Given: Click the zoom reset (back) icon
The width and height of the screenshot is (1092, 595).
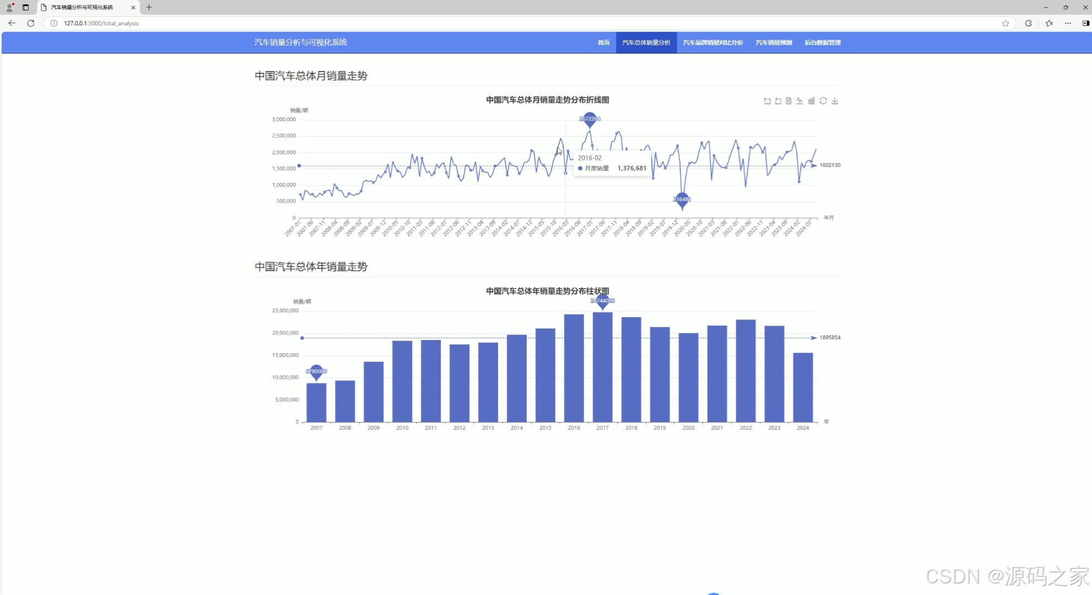Looking at the screenshot, I should pyautogui.click(x=778, y=101).
